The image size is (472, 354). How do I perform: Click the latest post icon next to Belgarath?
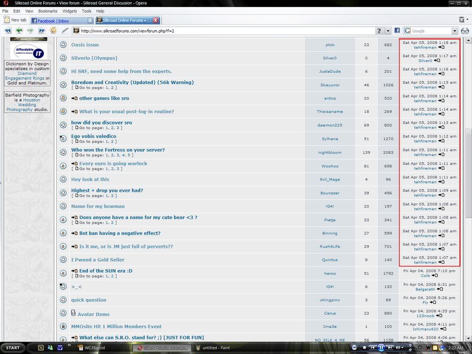[x=440, y=289]
